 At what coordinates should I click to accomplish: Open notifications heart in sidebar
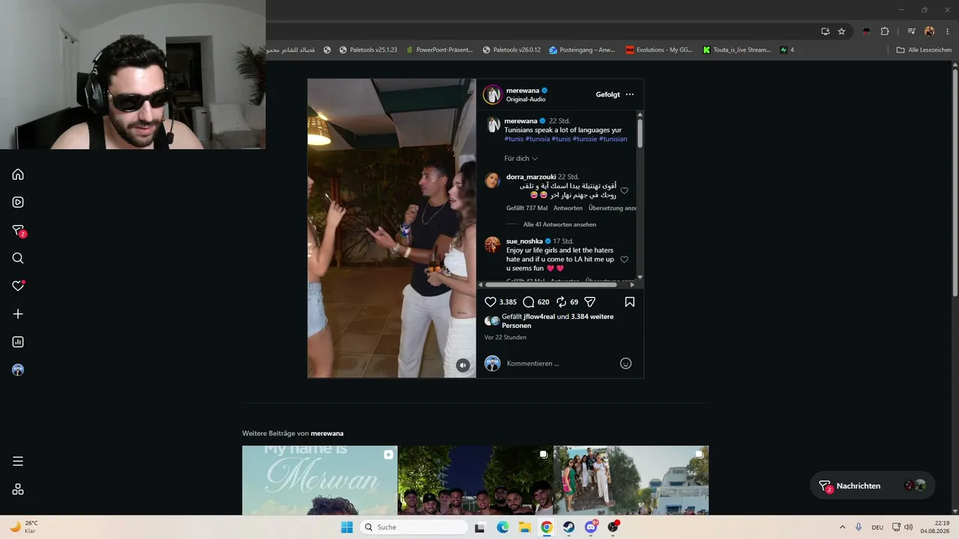[x=18, y=286]
